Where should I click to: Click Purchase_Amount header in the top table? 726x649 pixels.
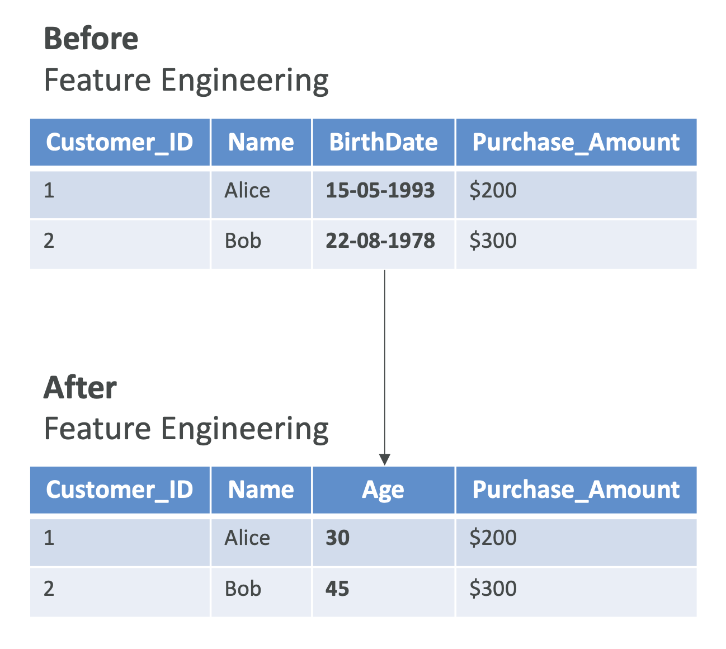coord(576,142)
